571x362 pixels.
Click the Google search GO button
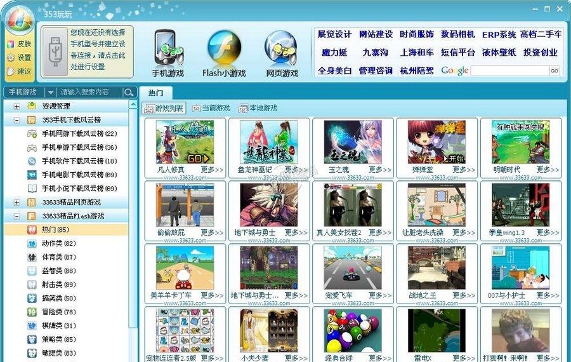[x=555, y=70]
